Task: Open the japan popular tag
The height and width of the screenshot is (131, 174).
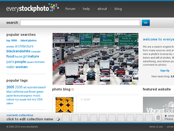Action: pos(10,96)
